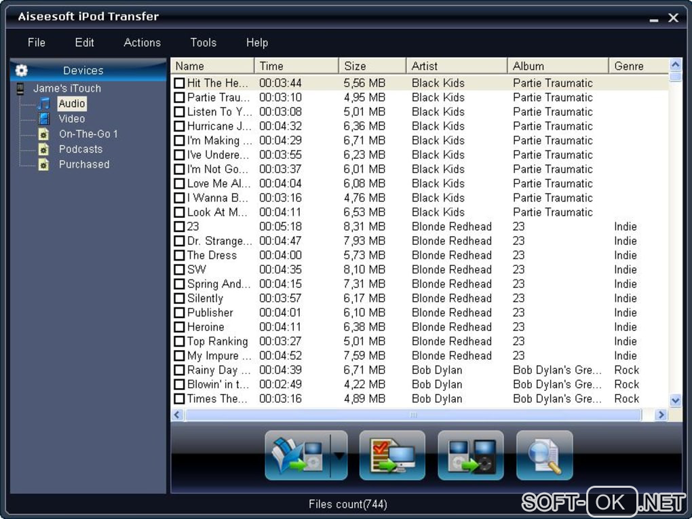692x519 pixels.
Task: Click the Look At M... song title
Action: pyautogui.click(x=217, y=212)
